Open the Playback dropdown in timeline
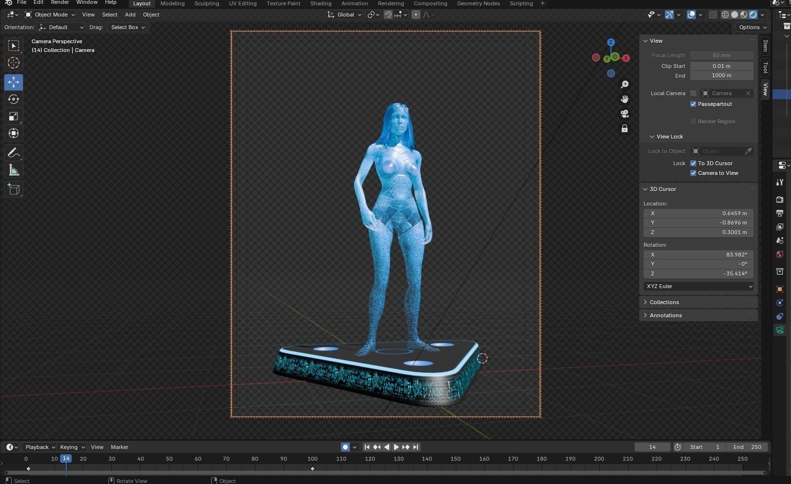 point(40,447)
